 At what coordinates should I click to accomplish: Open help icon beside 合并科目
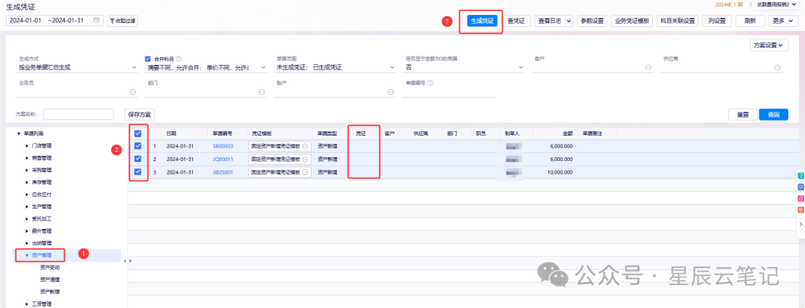[179, 59]
